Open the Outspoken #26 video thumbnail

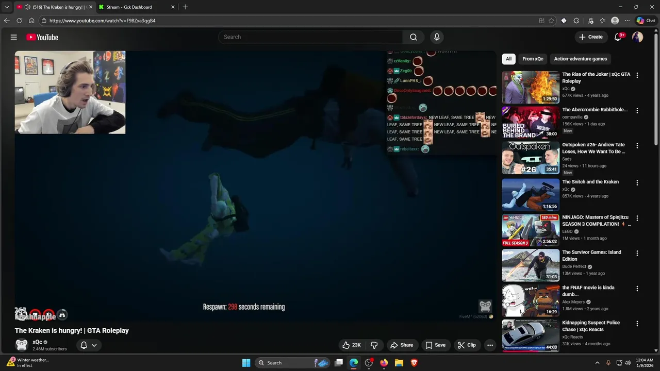531,158
